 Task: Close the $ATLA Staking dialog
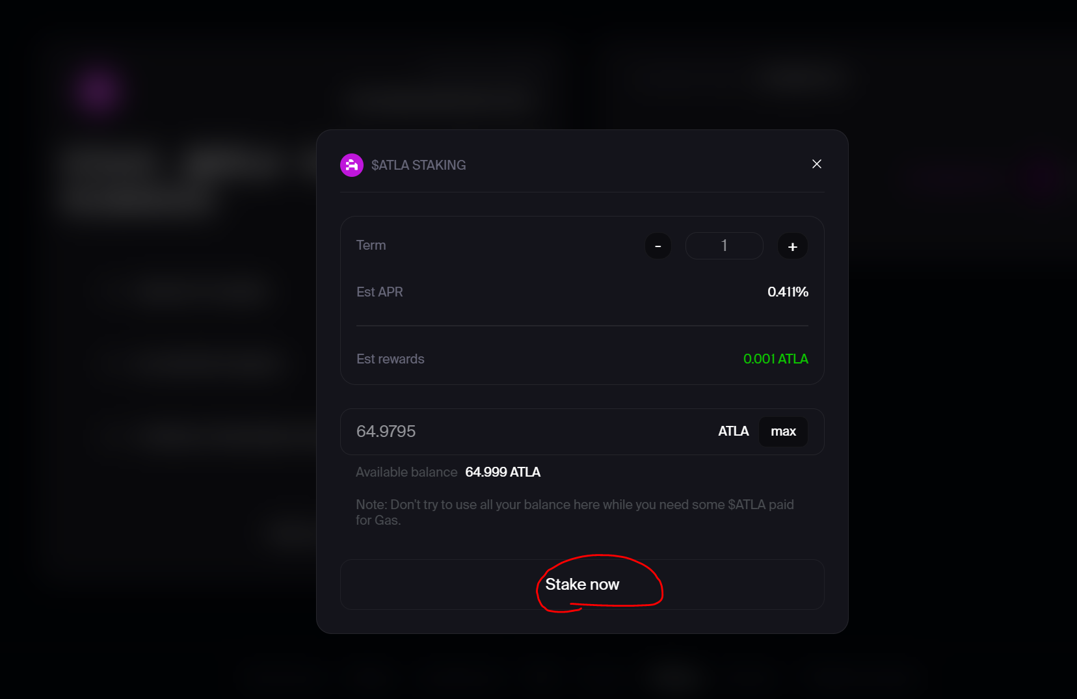point(817,164)
